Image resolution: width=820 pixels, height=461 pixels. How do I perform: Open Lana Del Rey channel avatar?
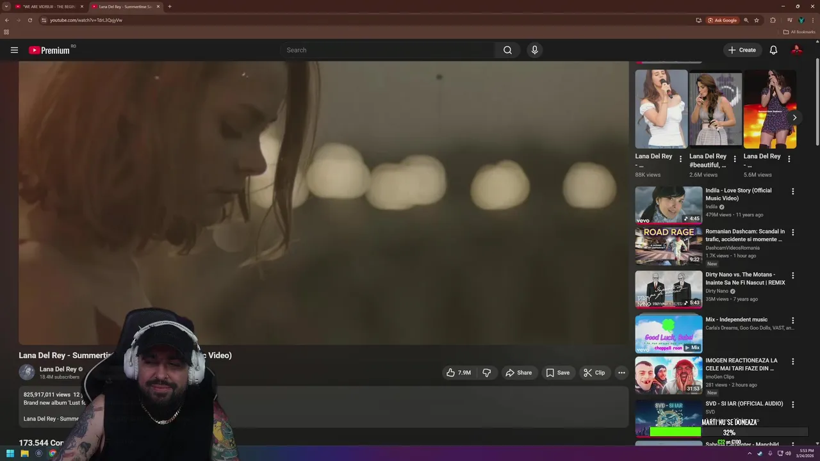click(27, 372)
